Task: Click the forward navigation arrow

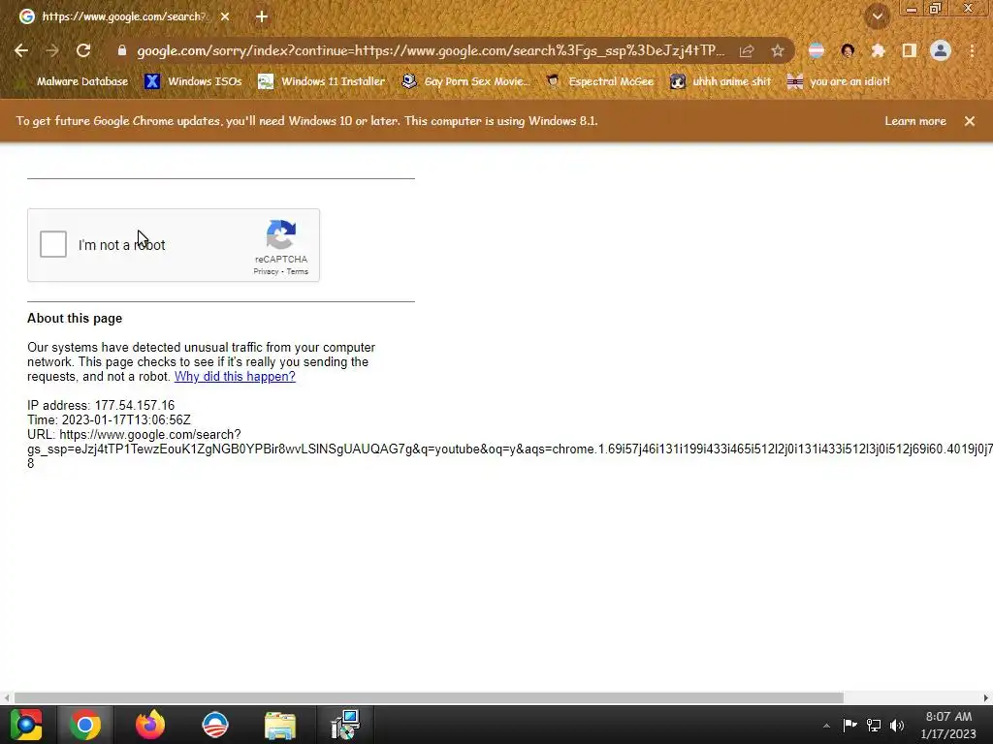Action: click(x=52, y=50)
